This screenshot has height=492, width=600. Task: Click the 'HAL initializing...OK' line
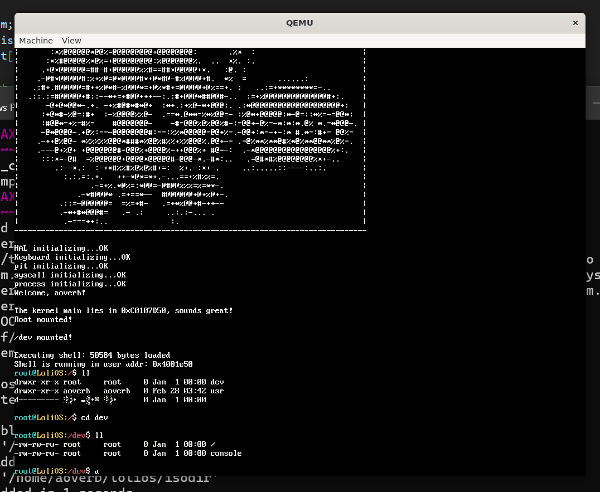61,248
